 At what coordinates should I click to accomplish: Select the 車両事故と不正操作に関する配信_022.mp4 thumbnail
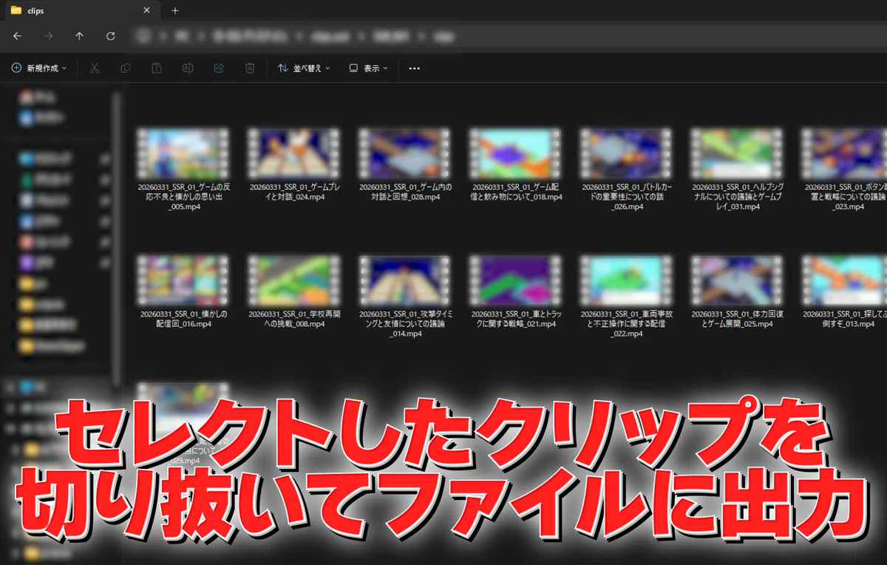(627, 281)
